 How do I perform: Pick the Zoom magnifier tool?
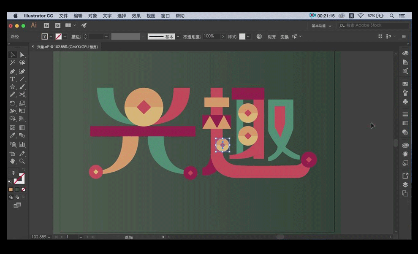[x=22, y=161]
